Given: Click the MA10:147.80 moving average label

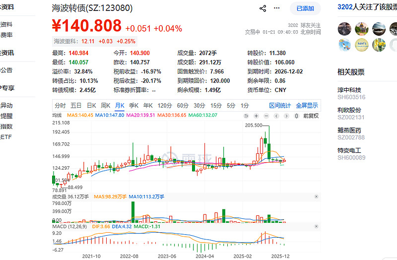Looking at the screenshot, I should (109, 115).
